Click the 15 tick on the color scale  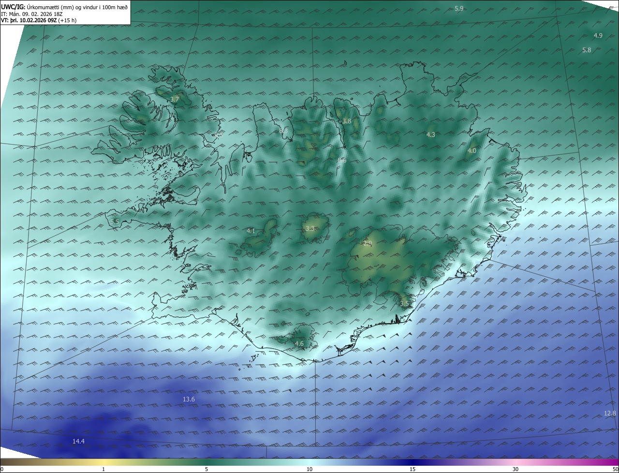413,469
